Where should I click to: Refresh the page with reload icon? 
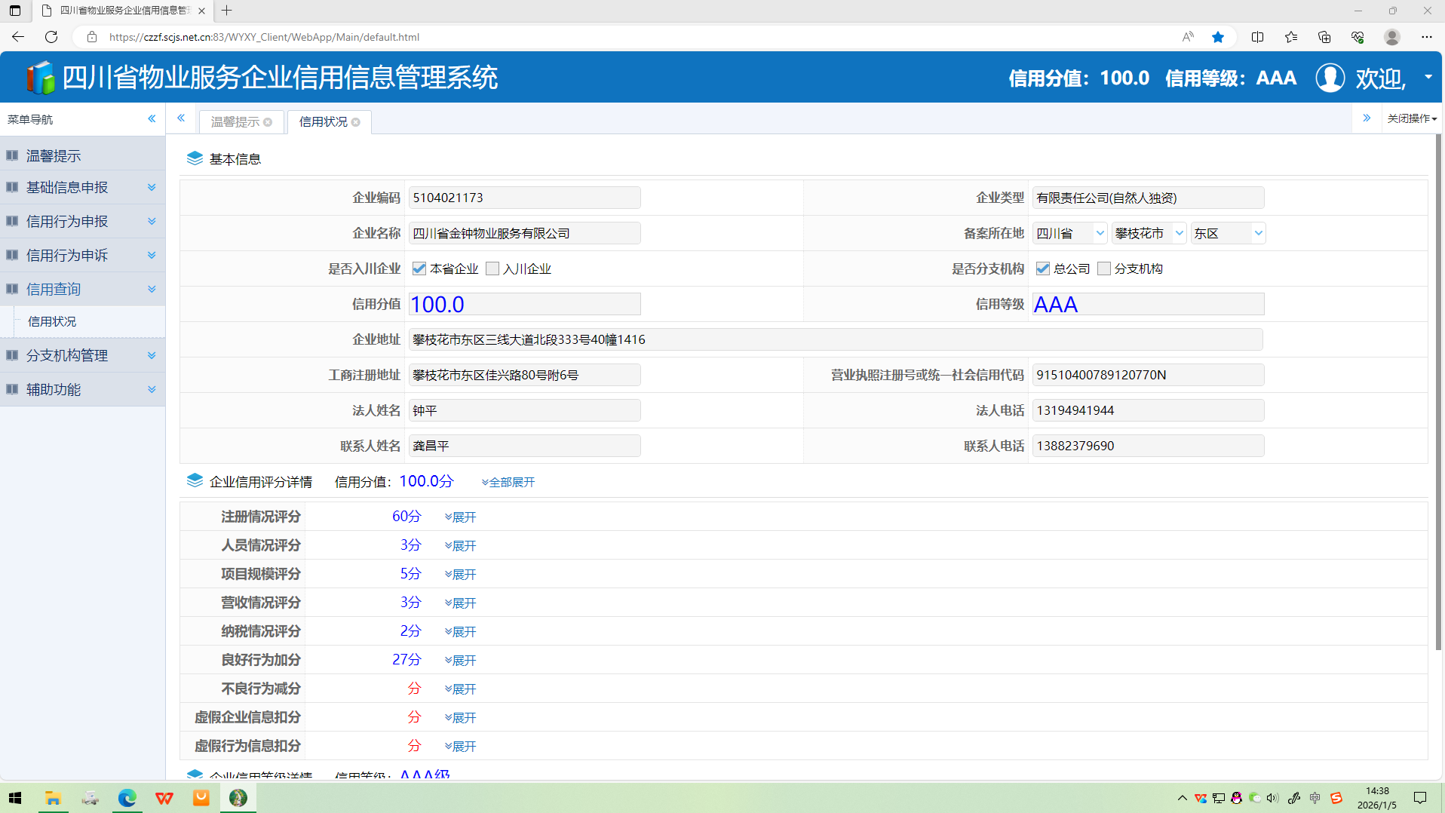pos(51,37)
